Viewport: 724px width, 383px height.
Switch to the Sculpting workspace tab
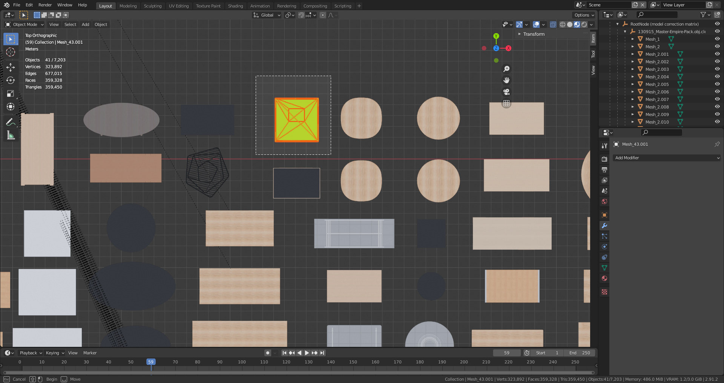tap(152, 6)
